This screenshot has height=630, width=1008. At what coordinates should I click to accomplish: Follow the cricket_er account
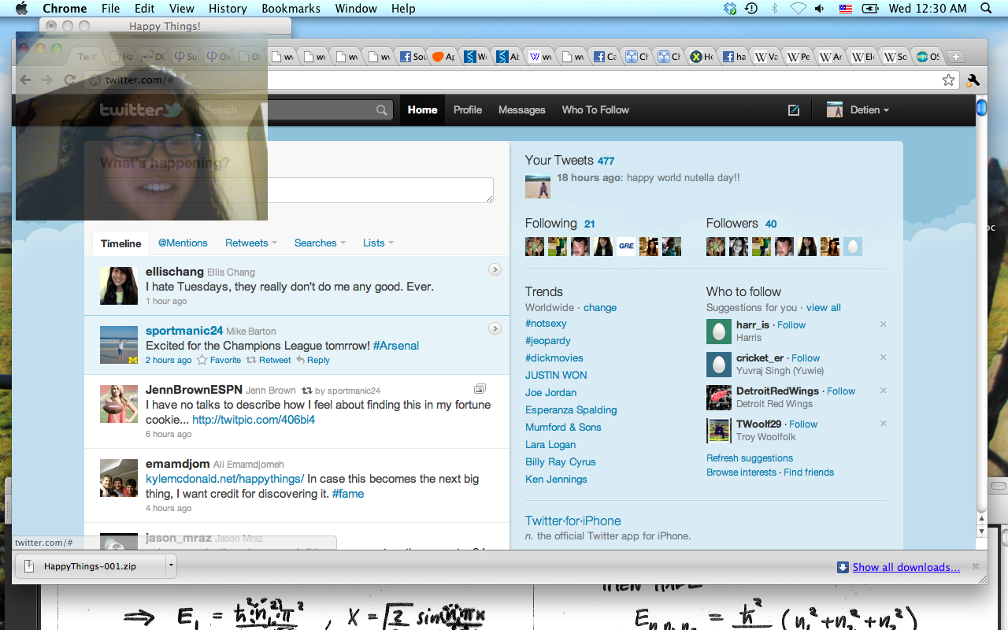806,358
